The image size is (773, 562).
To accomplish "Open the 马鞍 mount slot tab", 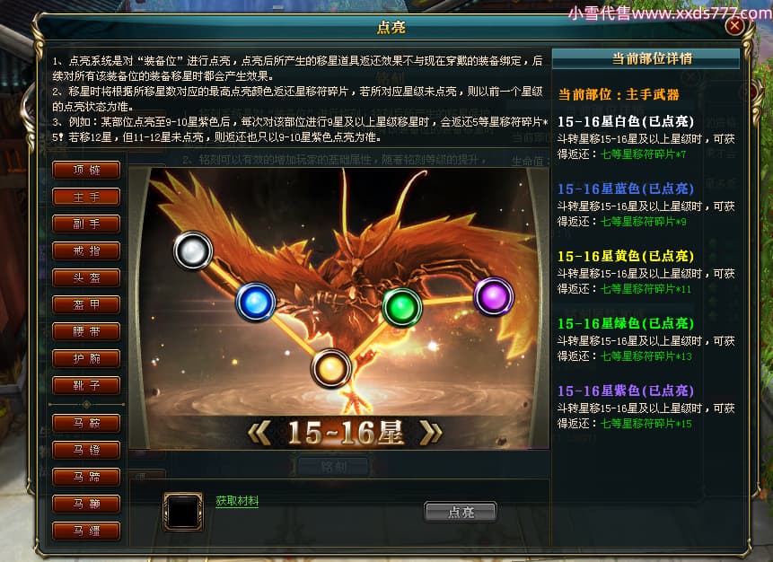I will tap(86, 423).
